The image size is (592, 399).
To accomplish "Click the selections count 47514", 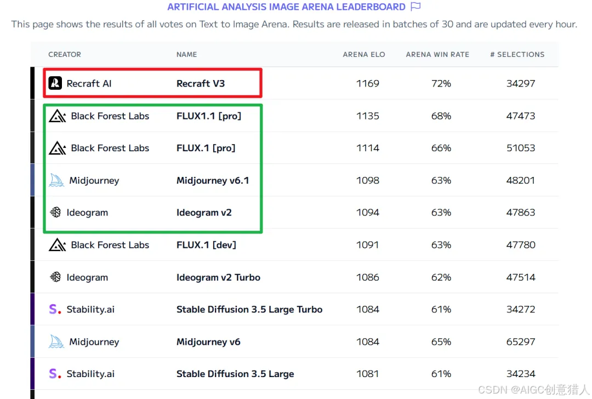I will click(521, 277).
